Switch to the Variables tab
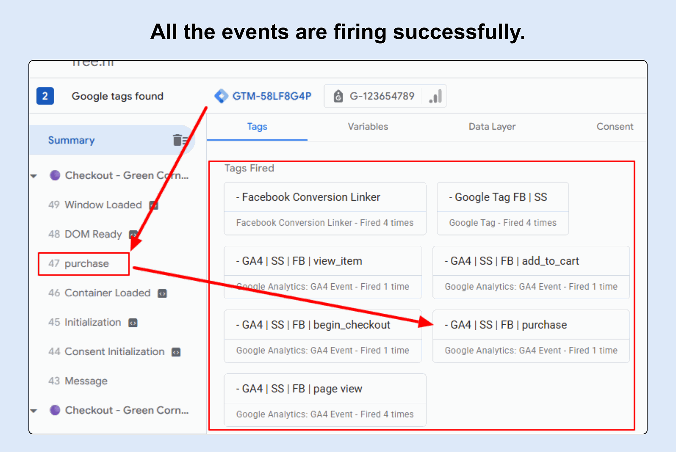 [368, 127]
